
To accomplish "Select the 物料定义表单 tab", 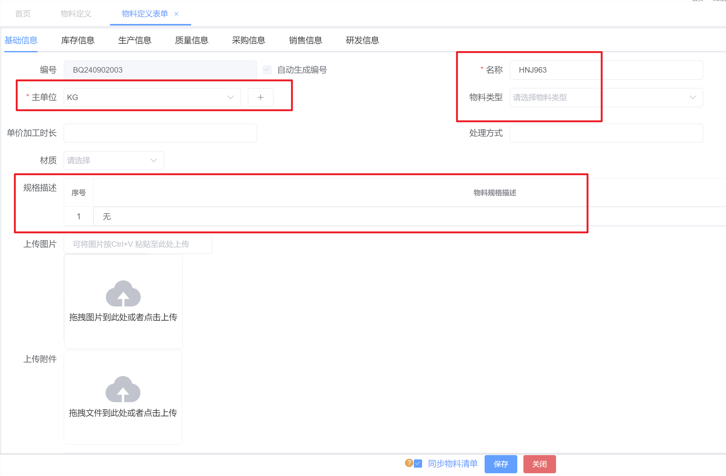I will pos(145,14).
